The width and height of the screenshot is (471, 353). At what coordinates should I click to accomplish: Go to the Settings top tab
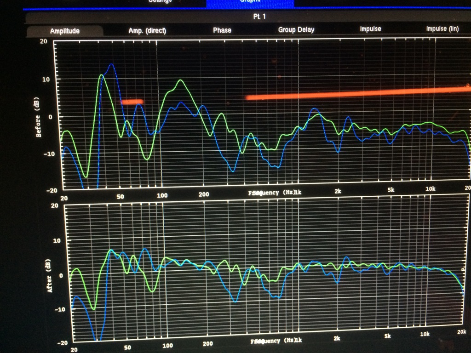tap(160, 1)
